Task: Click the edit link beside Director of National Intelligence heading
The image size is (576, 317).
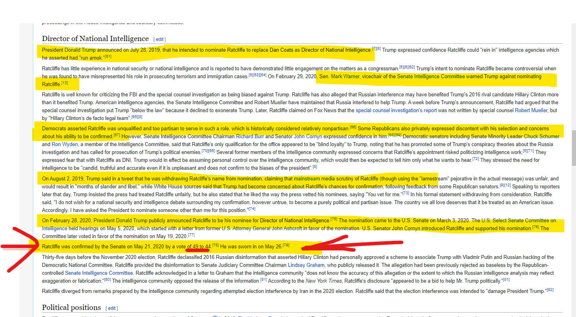Action: [x=160, y=39]
